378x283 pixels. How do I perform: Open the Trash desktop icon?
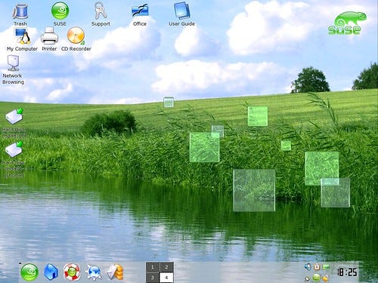point(20,11)
